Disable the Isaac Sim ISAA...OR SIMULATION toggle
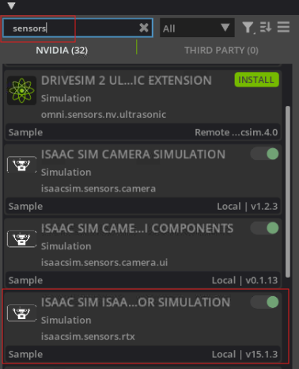 (x=264, y=302)
